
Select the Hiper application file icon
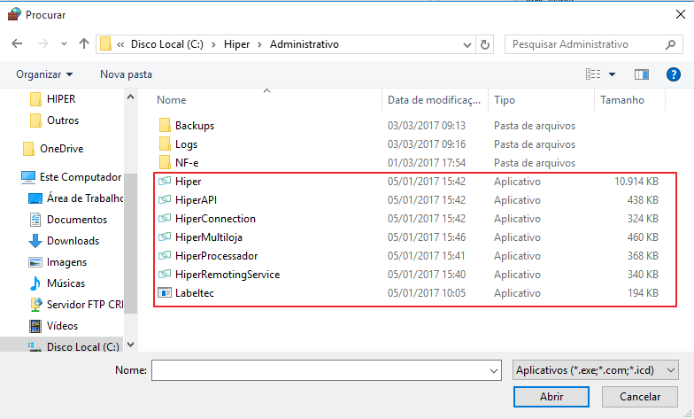pyautogui.click(x=165, y=182)
